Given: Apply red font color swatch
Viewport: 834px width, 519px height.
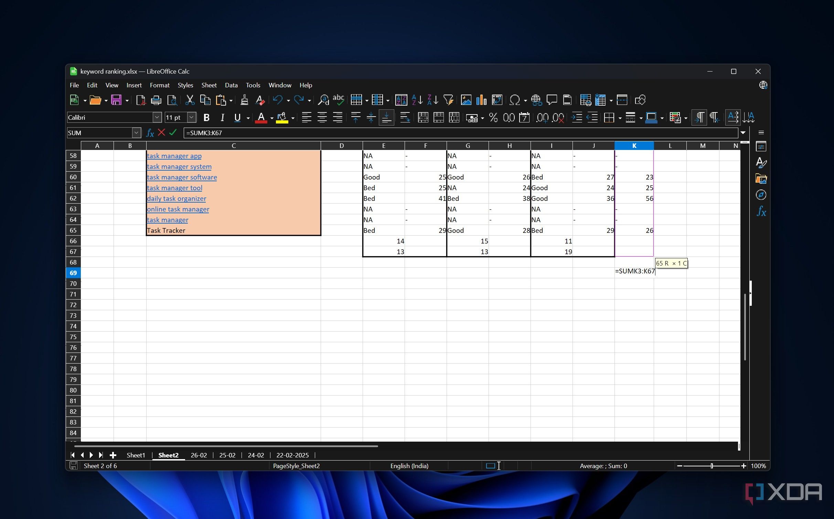Looking at the screenshot, I should (x=261, y=118).
